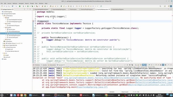This screenshot has height=97, width=173.
Task: Click Opera icon in taskbar launcher
Action: (x=18, y=95)
